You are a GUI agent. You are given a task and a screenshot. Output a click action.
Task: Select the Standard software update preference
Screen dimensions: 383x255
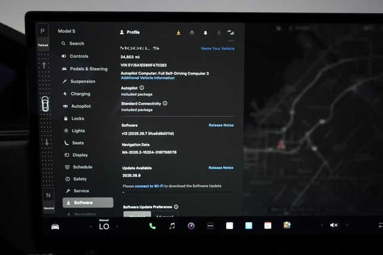pos(137,215)
